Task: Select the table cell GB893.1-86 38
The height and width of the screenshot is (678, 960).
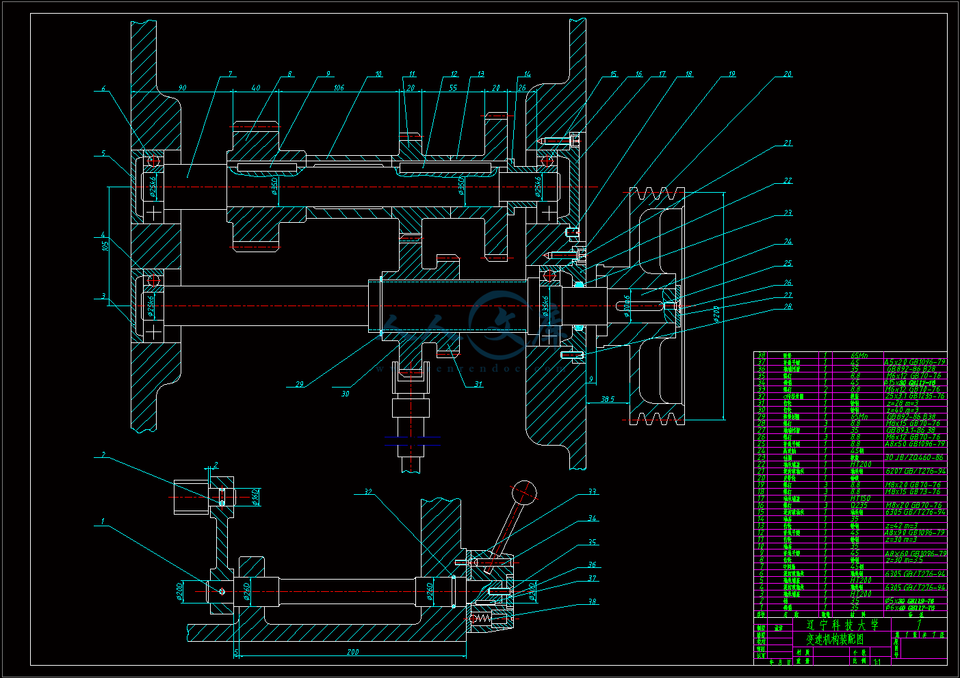Action: click(x=911, y=430)
